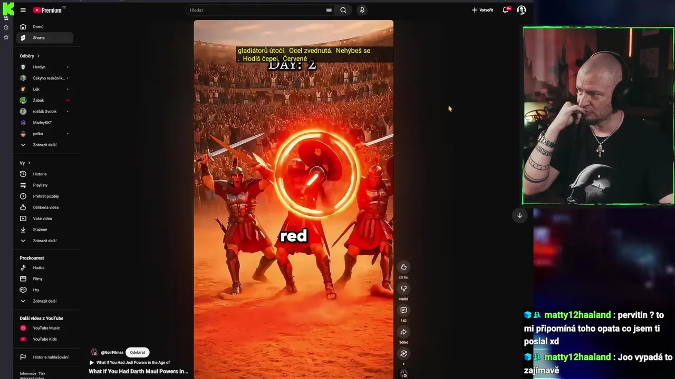Open Playlisty in sidebar
Image resolution: width=675 pixels, height=379 pixels.
click(45, 185)
